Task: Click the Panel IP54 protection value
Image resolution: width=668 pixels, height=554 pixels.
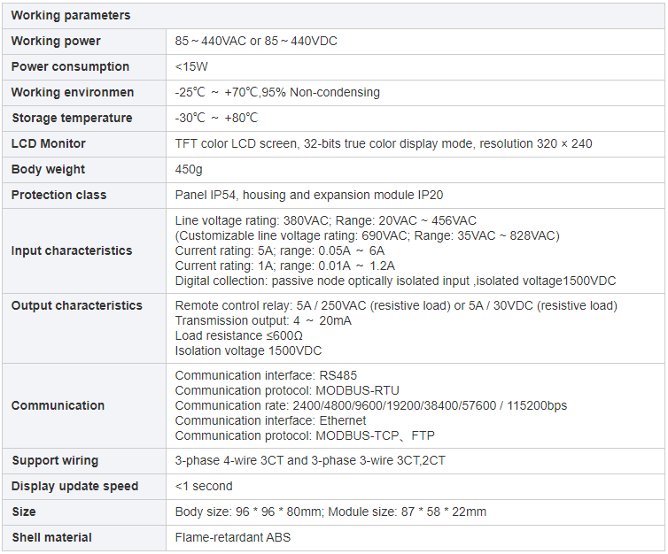Action: coord(318,195)
